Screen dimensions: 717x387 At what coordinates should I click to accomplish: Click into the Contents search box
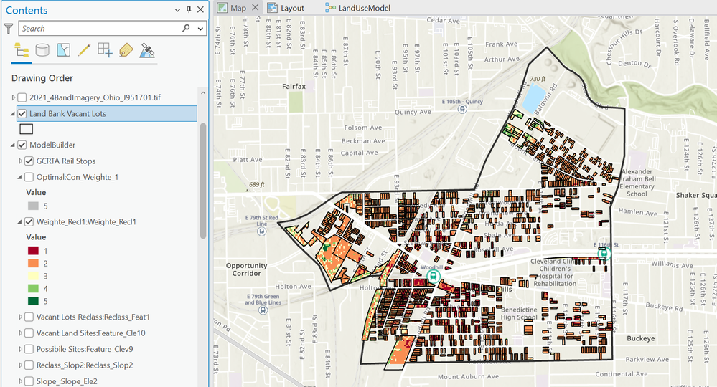(x=97, y=29)
